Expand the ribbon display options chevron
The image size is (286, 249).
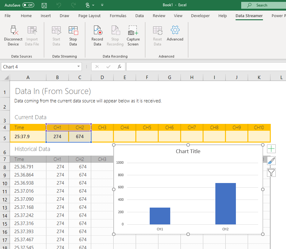point(102,5)
